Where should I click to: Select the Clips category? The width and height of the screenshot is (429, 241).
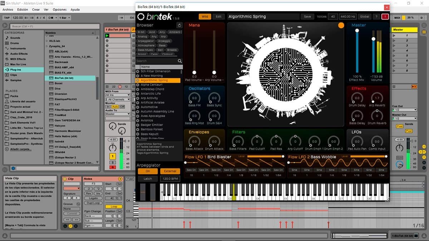14,75
